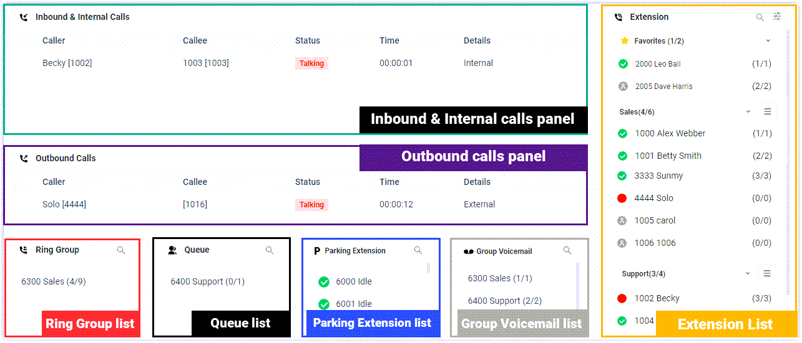802x343 pixels.
Task: Click the Group Voicemail search icon
Action: pos(567,250)
